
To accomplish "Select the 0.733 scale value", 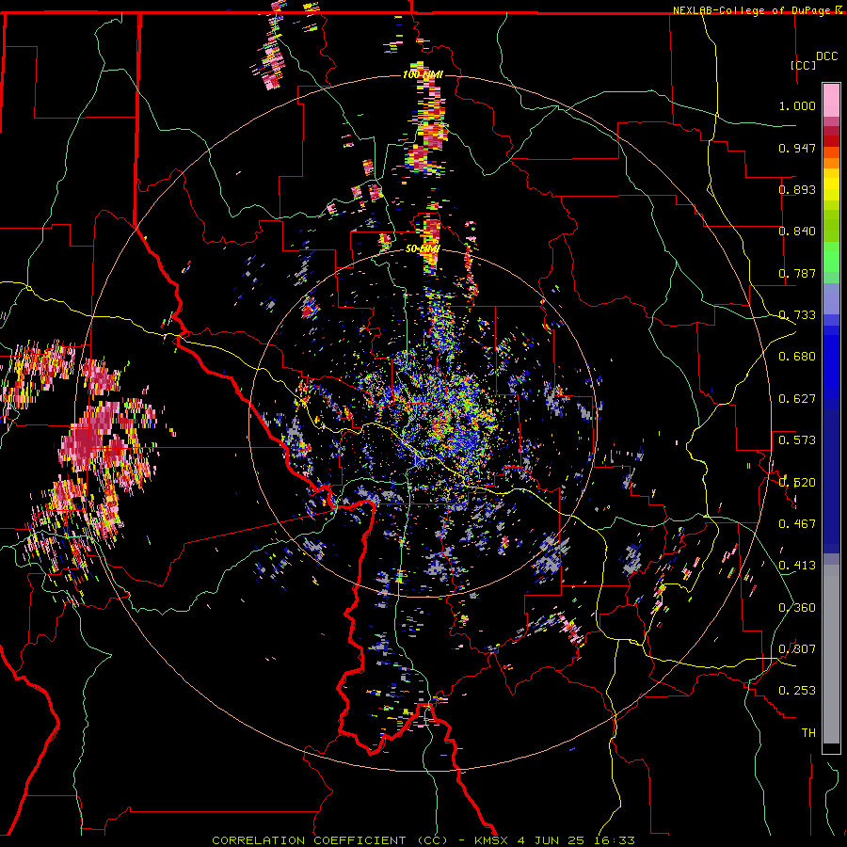I will point(797,315).
